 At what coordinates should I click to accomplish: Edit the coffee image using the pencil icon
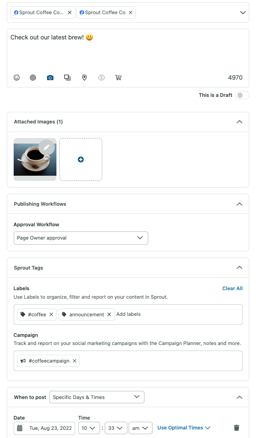point(47,147)
